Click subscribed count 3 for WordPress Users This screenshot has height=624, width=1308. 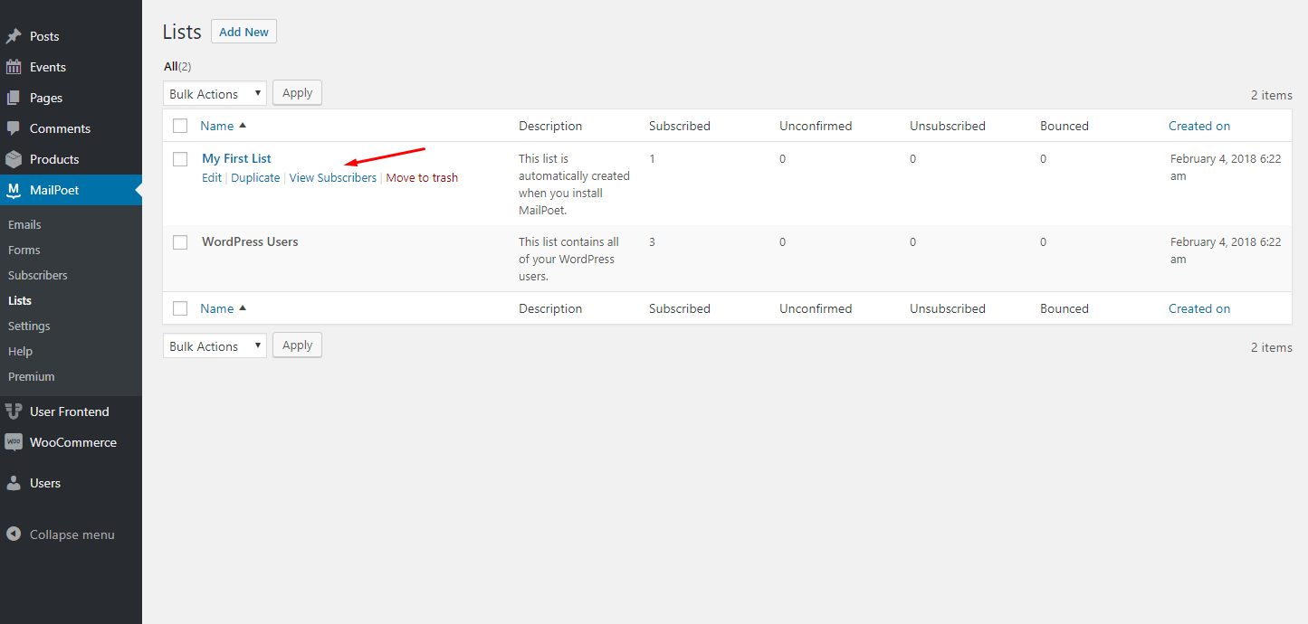tap(652, 241)
